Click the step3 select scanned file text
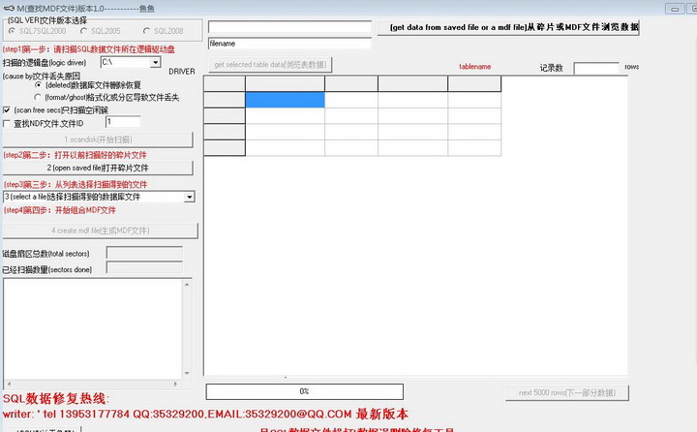Viewport: 697px width, 432px height. [76, 184]
